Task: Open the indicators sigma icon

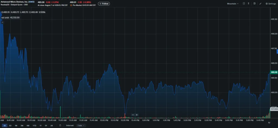Action: (249, 4)
